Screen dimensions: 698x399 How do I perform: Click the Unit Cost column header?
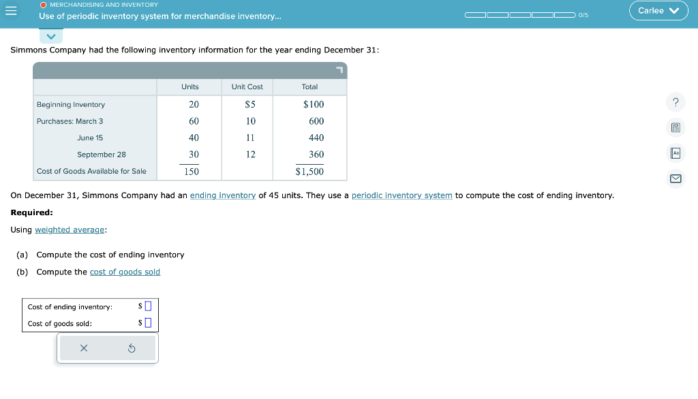coord(247,86)
